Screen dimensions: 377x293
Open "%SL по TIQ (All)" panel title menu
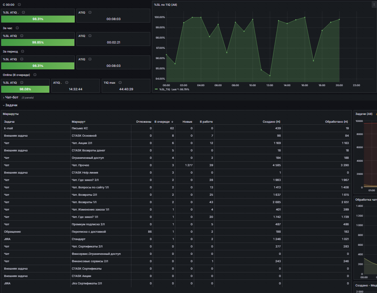pyautogui.click(x=166, y=5)
